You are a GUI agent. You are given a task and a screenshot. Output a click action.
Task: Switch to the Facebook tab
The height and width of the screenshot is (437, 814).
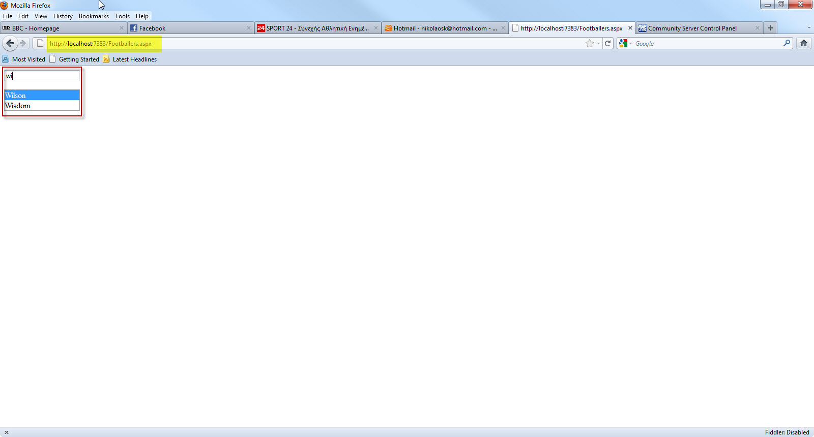191,28
